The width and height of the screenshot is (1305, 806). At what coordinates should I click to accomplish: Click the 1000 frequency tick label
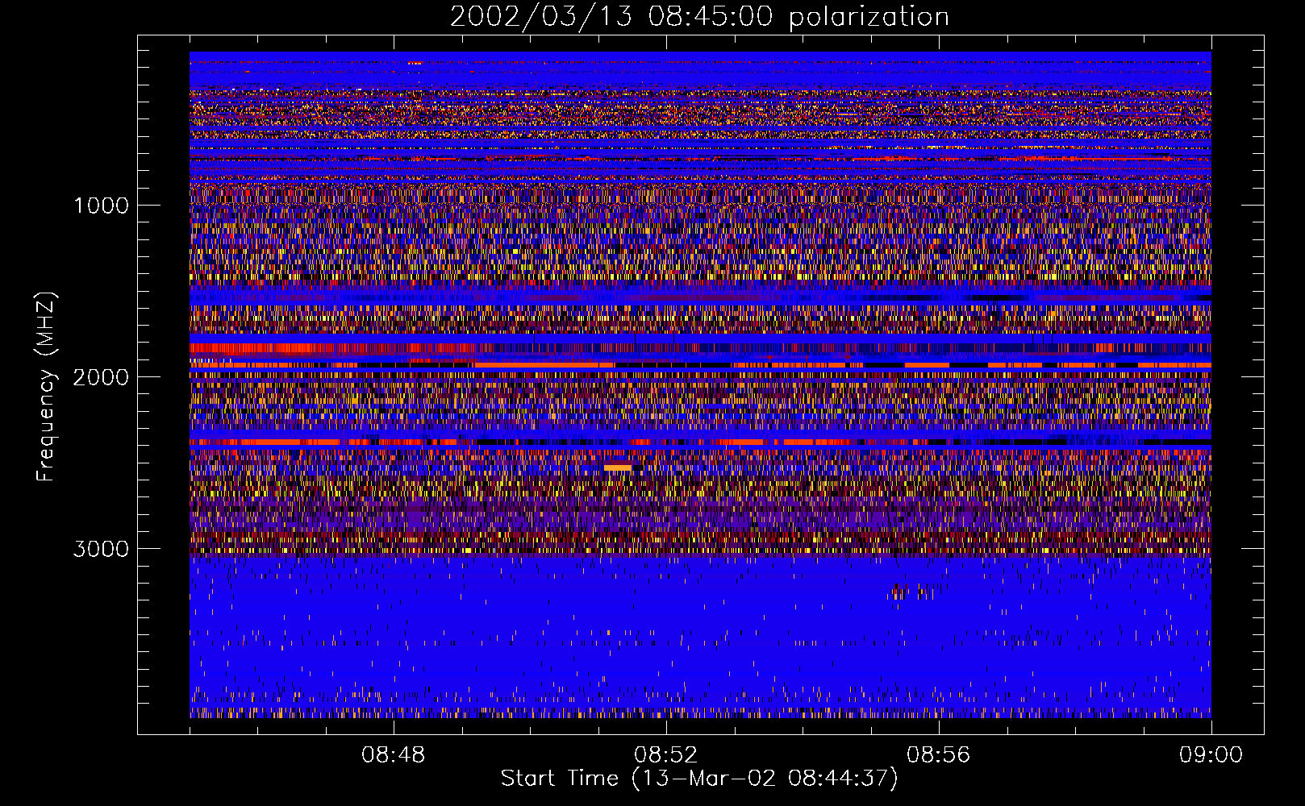101,206
